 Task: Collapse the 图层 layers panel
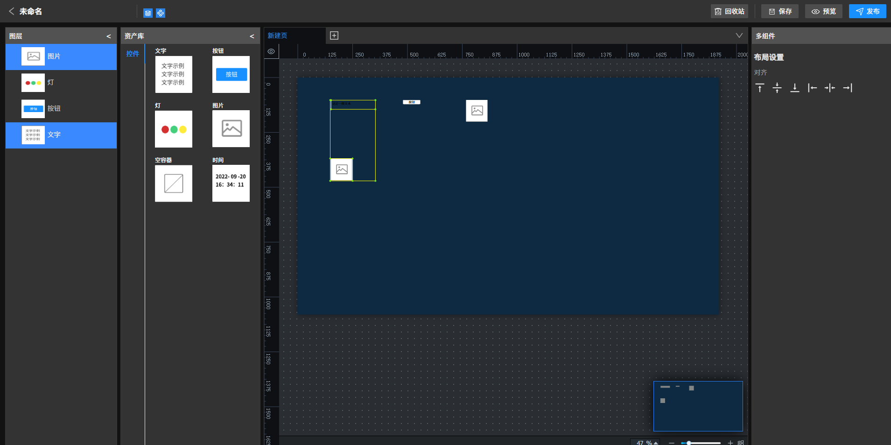109,36
